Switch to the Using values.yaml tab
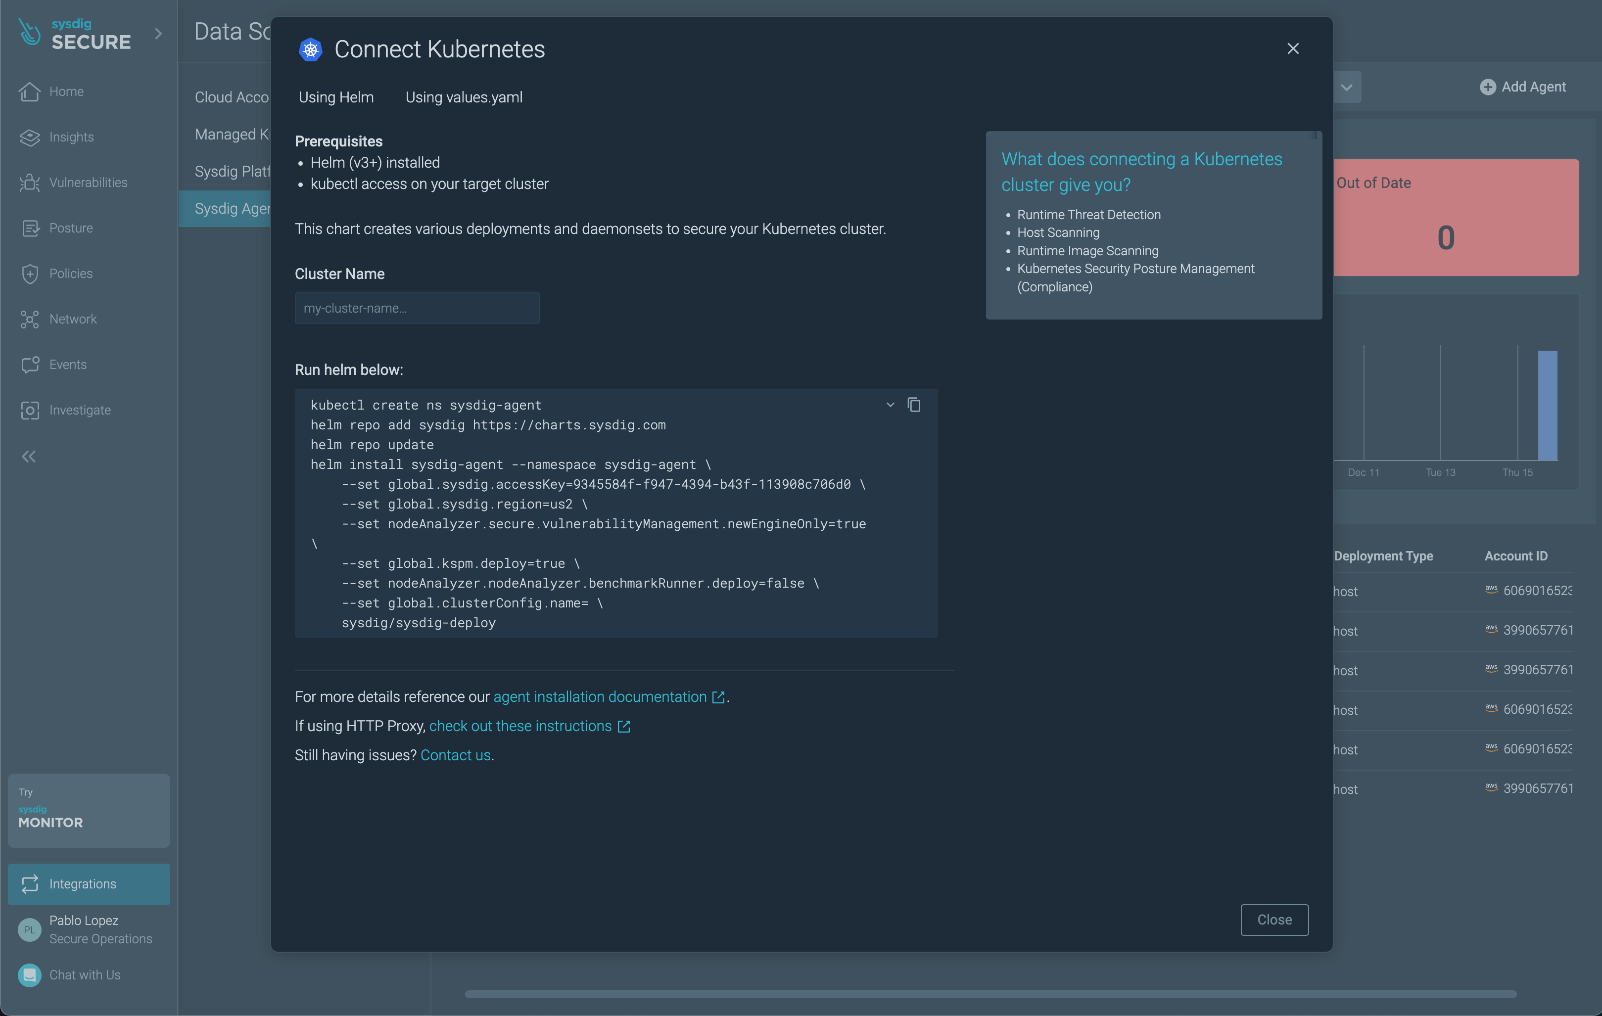Viewport: 1602px width, 1016px height. (464, 97)
